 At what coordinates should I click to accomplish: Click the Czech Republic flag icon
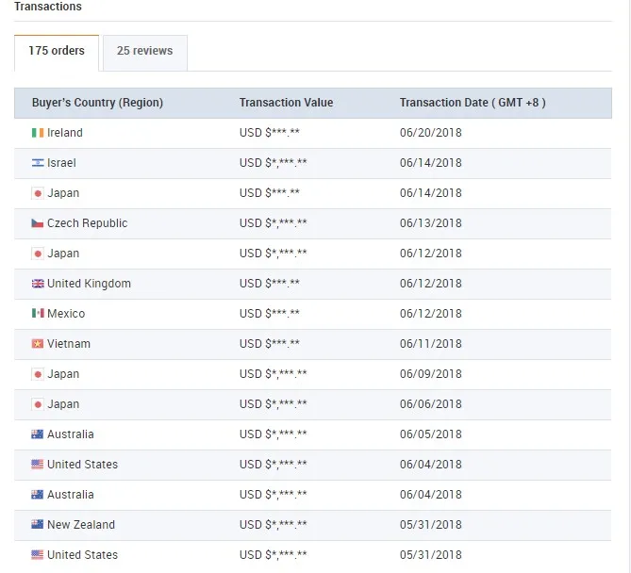pos(38,223)
